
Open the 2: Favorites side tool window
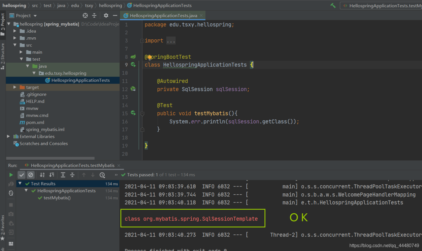[3, 228]
